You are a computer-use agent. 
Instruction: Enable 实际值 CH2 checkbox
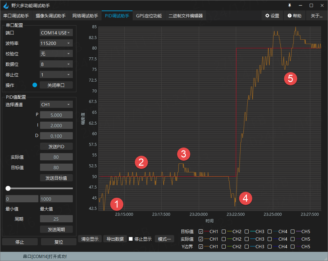tap(224, 239)
